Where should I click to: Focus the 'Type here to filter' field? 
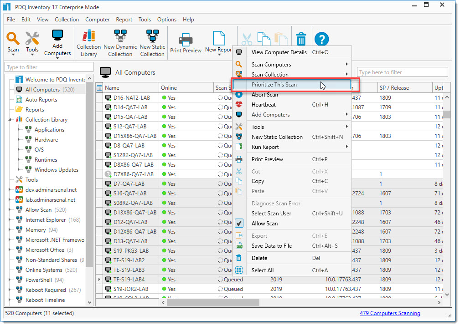click(402, 72)
